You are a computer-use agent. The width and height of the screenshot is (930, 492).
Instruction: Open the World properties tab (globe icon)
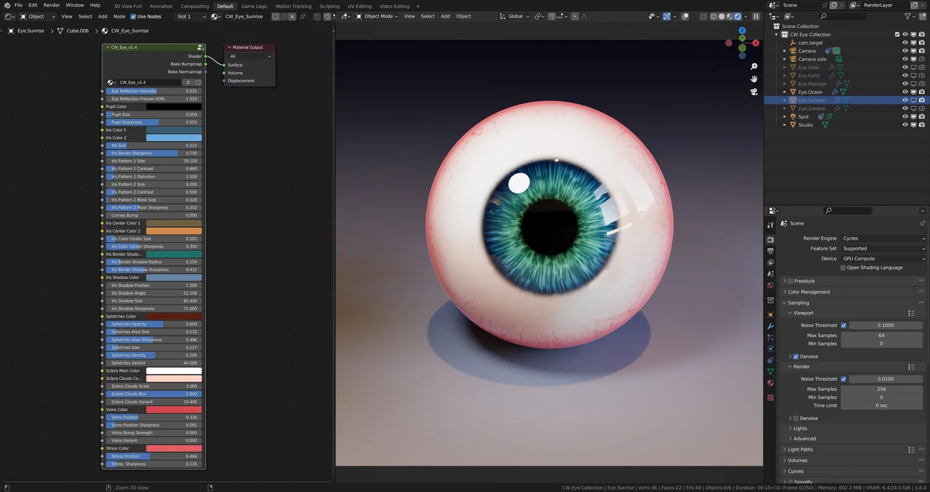point(770,285)
